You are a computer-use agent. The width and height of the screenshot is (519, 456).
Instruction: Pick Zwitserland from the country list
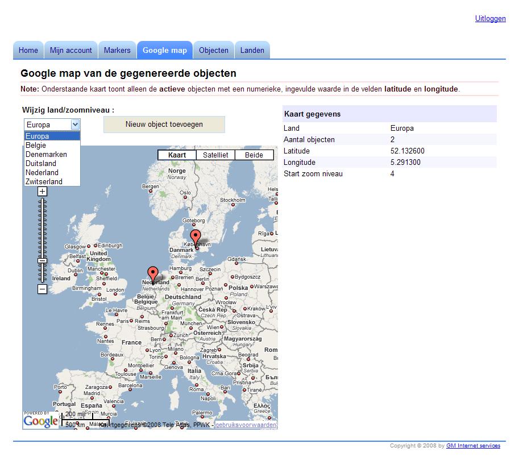[x=52, y=181]
